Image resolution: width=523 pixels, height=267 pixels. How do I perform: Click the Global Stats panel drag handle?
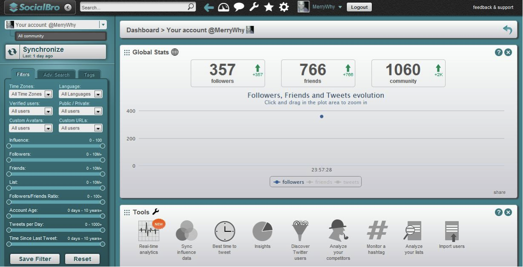[127, 53]
